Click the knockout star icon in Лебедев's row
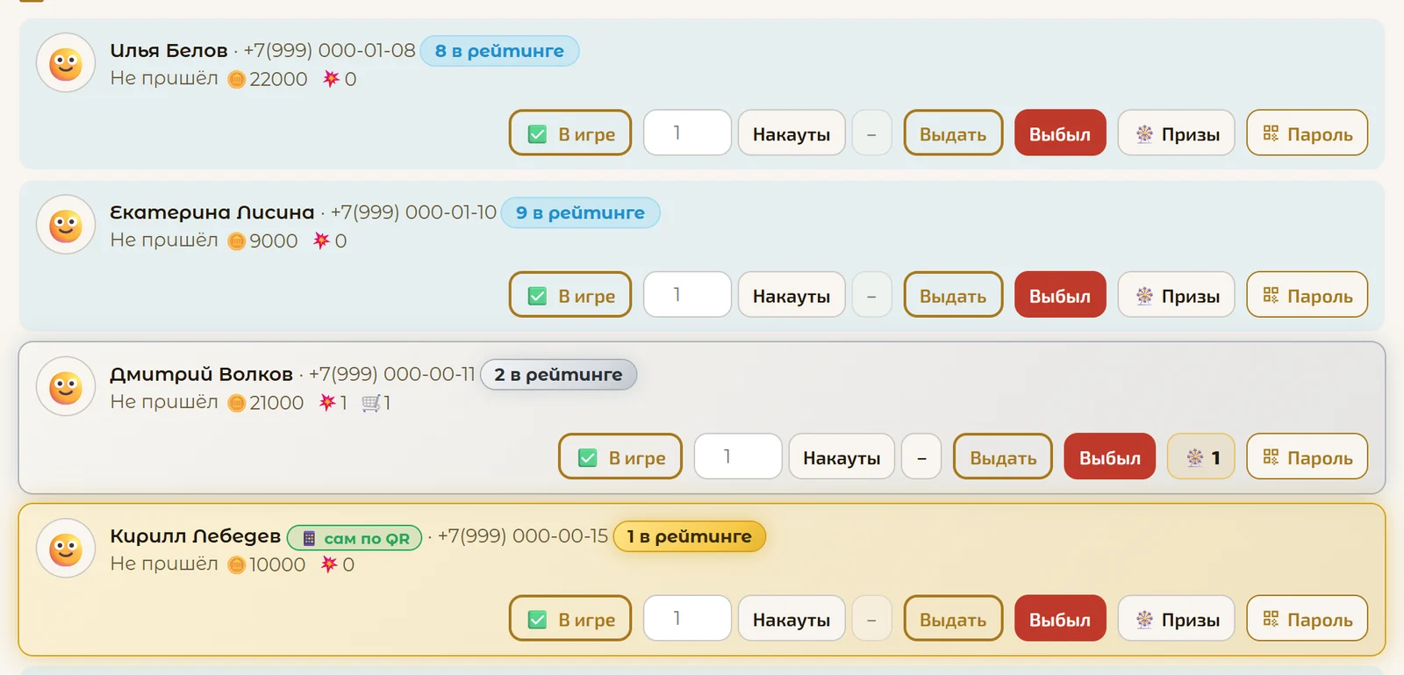 329,564
